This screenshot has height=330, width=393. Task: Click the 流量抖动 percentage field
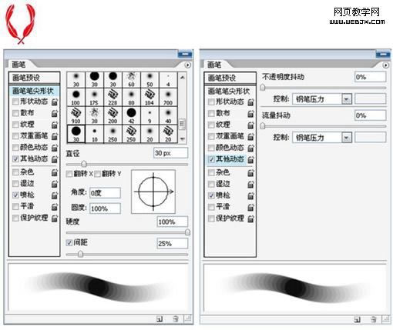(x=370, y=115)
